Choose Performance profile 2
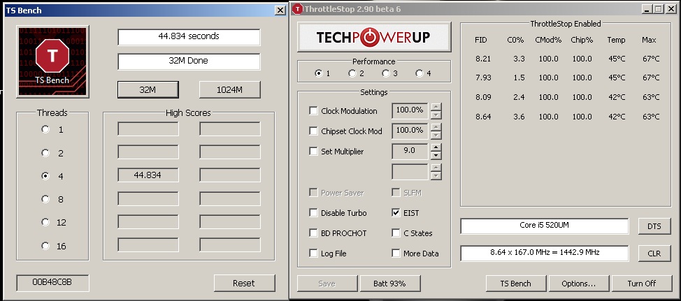Image resolution: width=681 pixels, height=301 pixels. click(352, 73)
